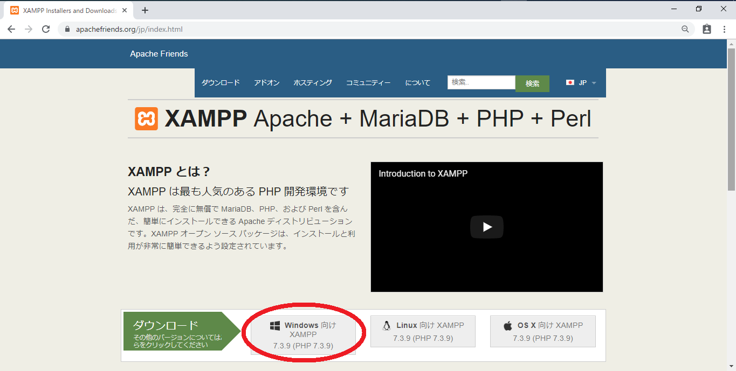Click the orange XAMPP logo icon
The image size is (736, 371).
[x=146, y=118]
